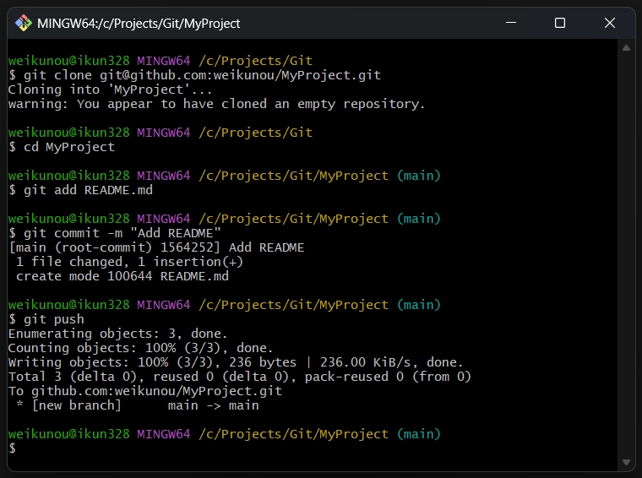This screenshot has width=642, height=478.
Task: Click the first prompt line ending in /c/Projects/Git
Action: [160, 61]
